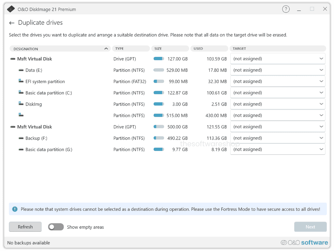This screenshot has width=334, height=251.
Task: Go back using the arrow beside Duplicate drives
Action: (12, 23)
